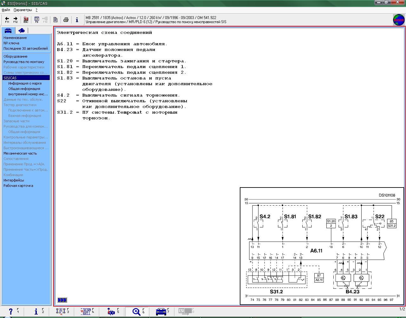Open the Параметры menu
The width and height of the screenshot is (406, 318).
tap(23, 10)
